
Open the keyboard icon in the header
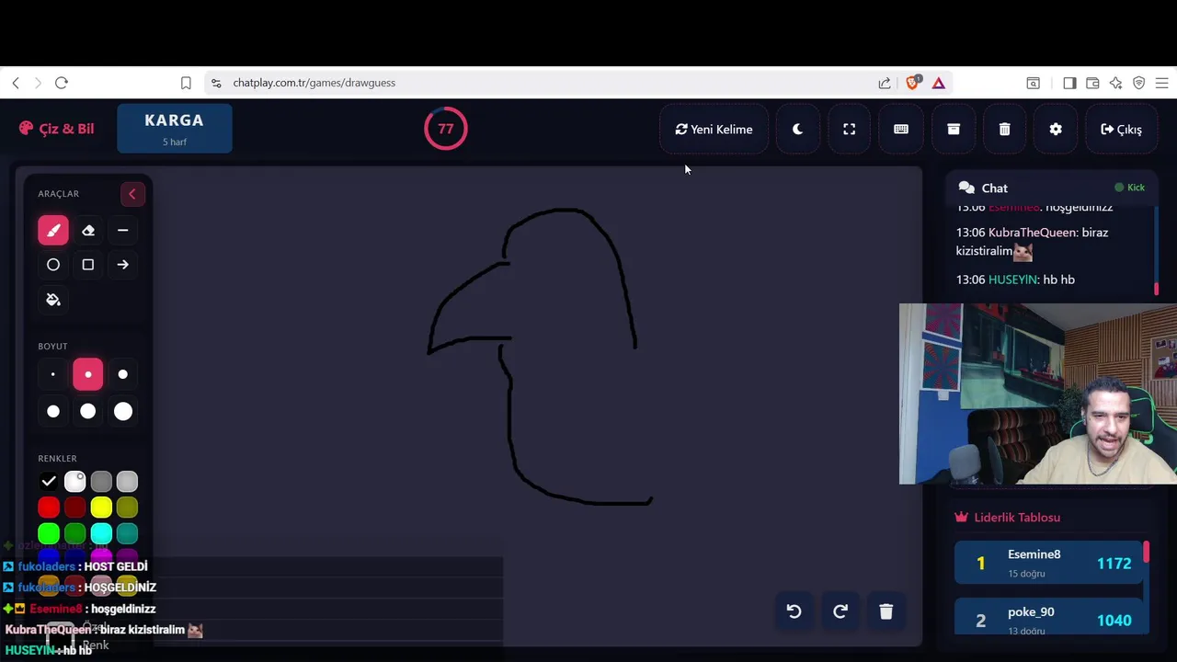point(901,130)
